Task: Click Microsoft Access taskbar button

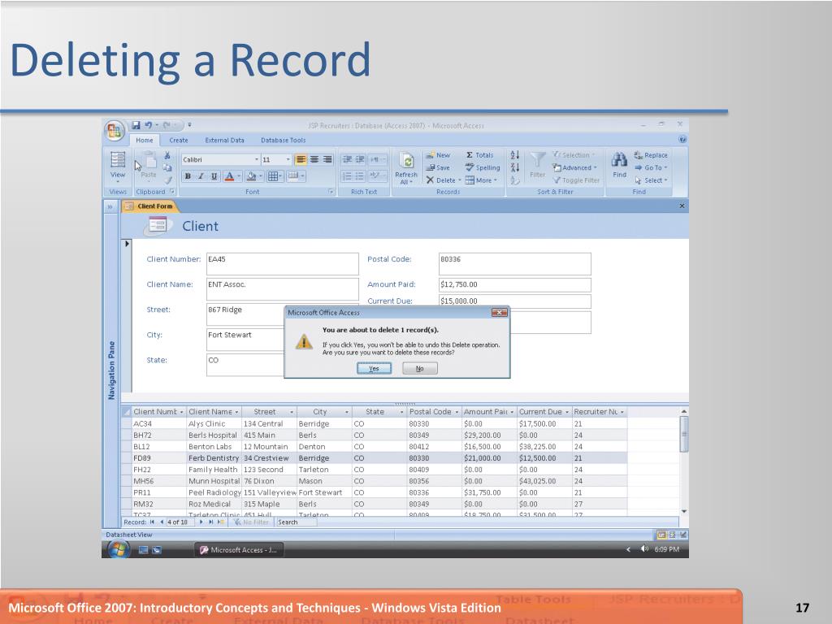Action: (x=238, y=550)
